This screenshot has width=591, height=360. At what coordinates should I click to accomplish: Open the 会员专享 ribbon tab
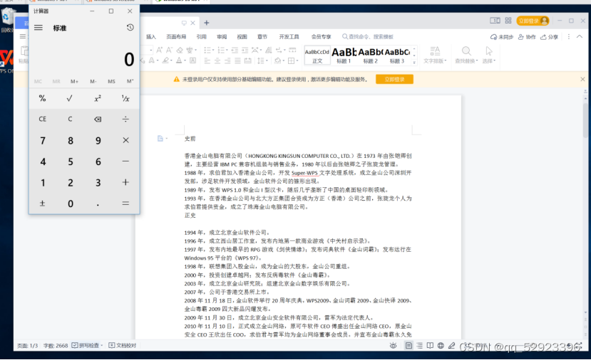click(321, 36)
